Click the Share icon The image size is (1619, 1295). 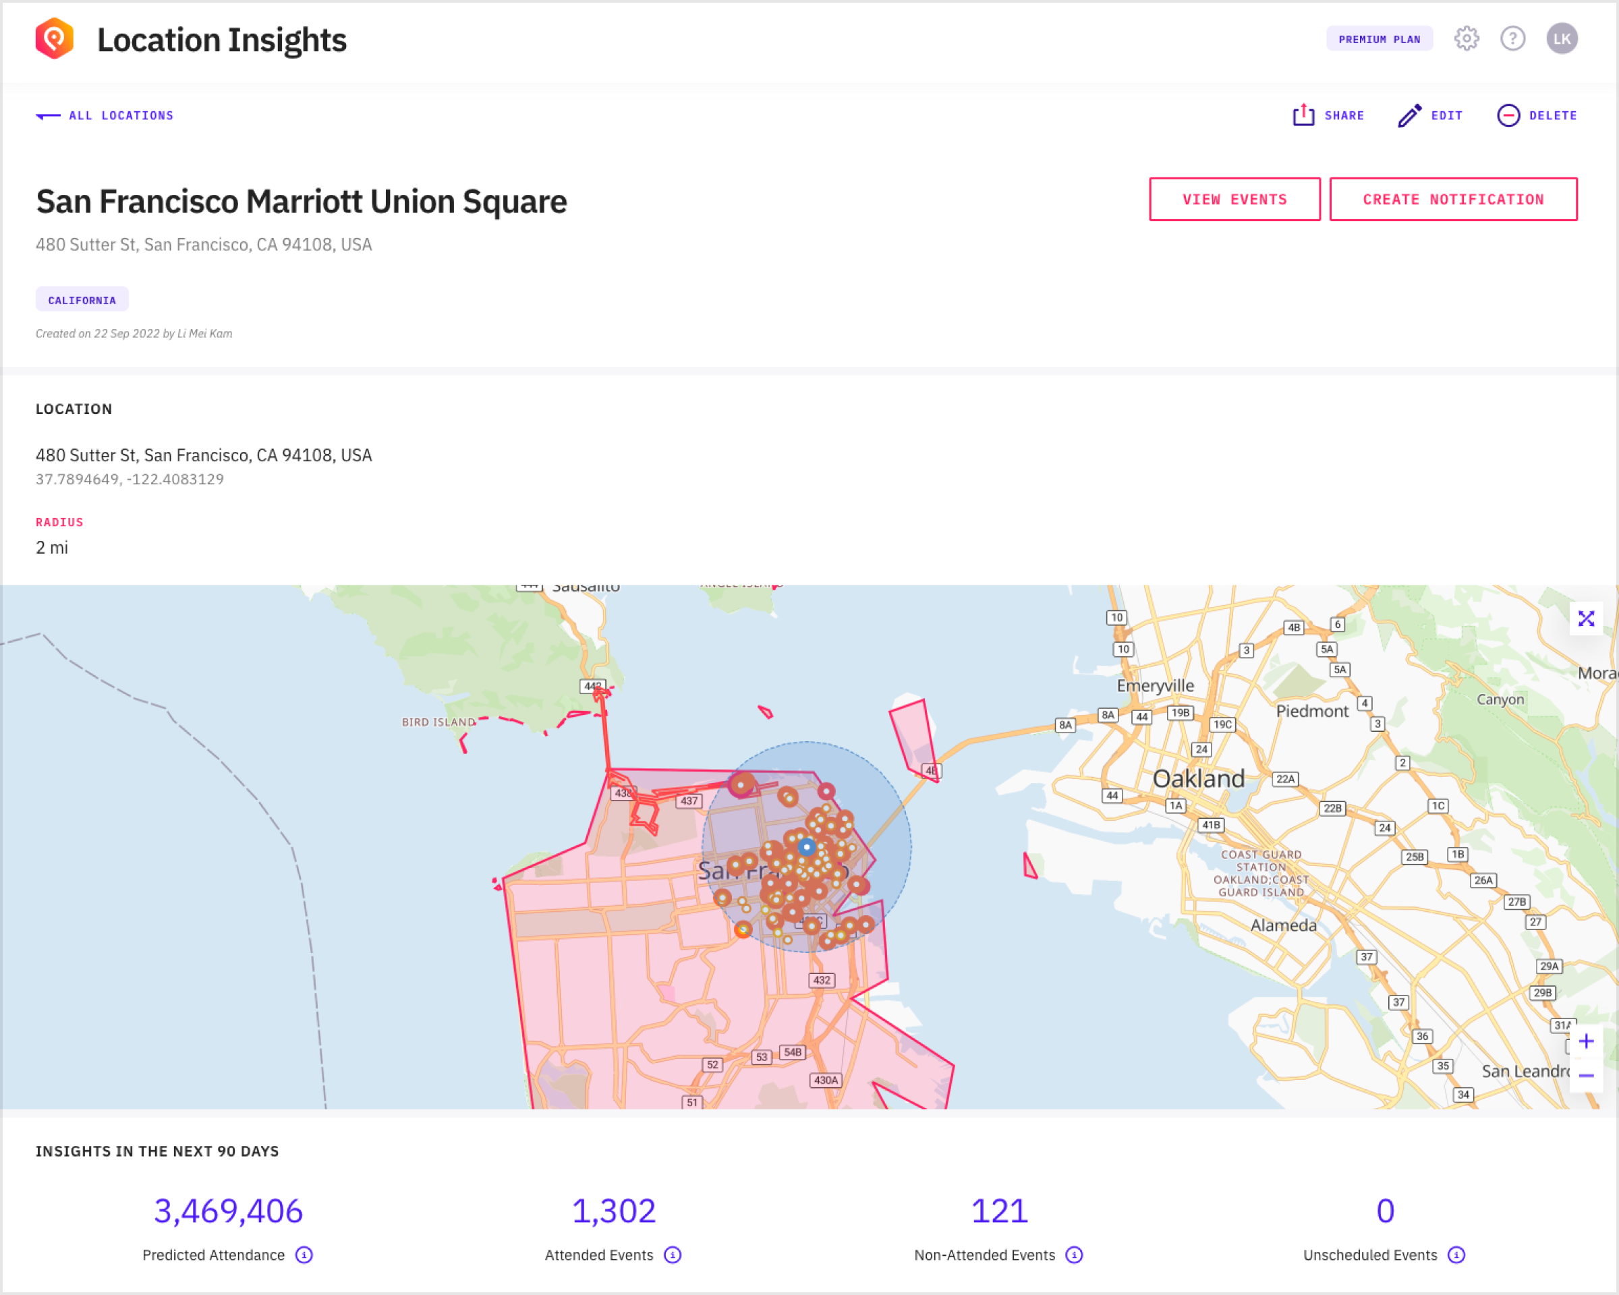(x=1303, y=115)
